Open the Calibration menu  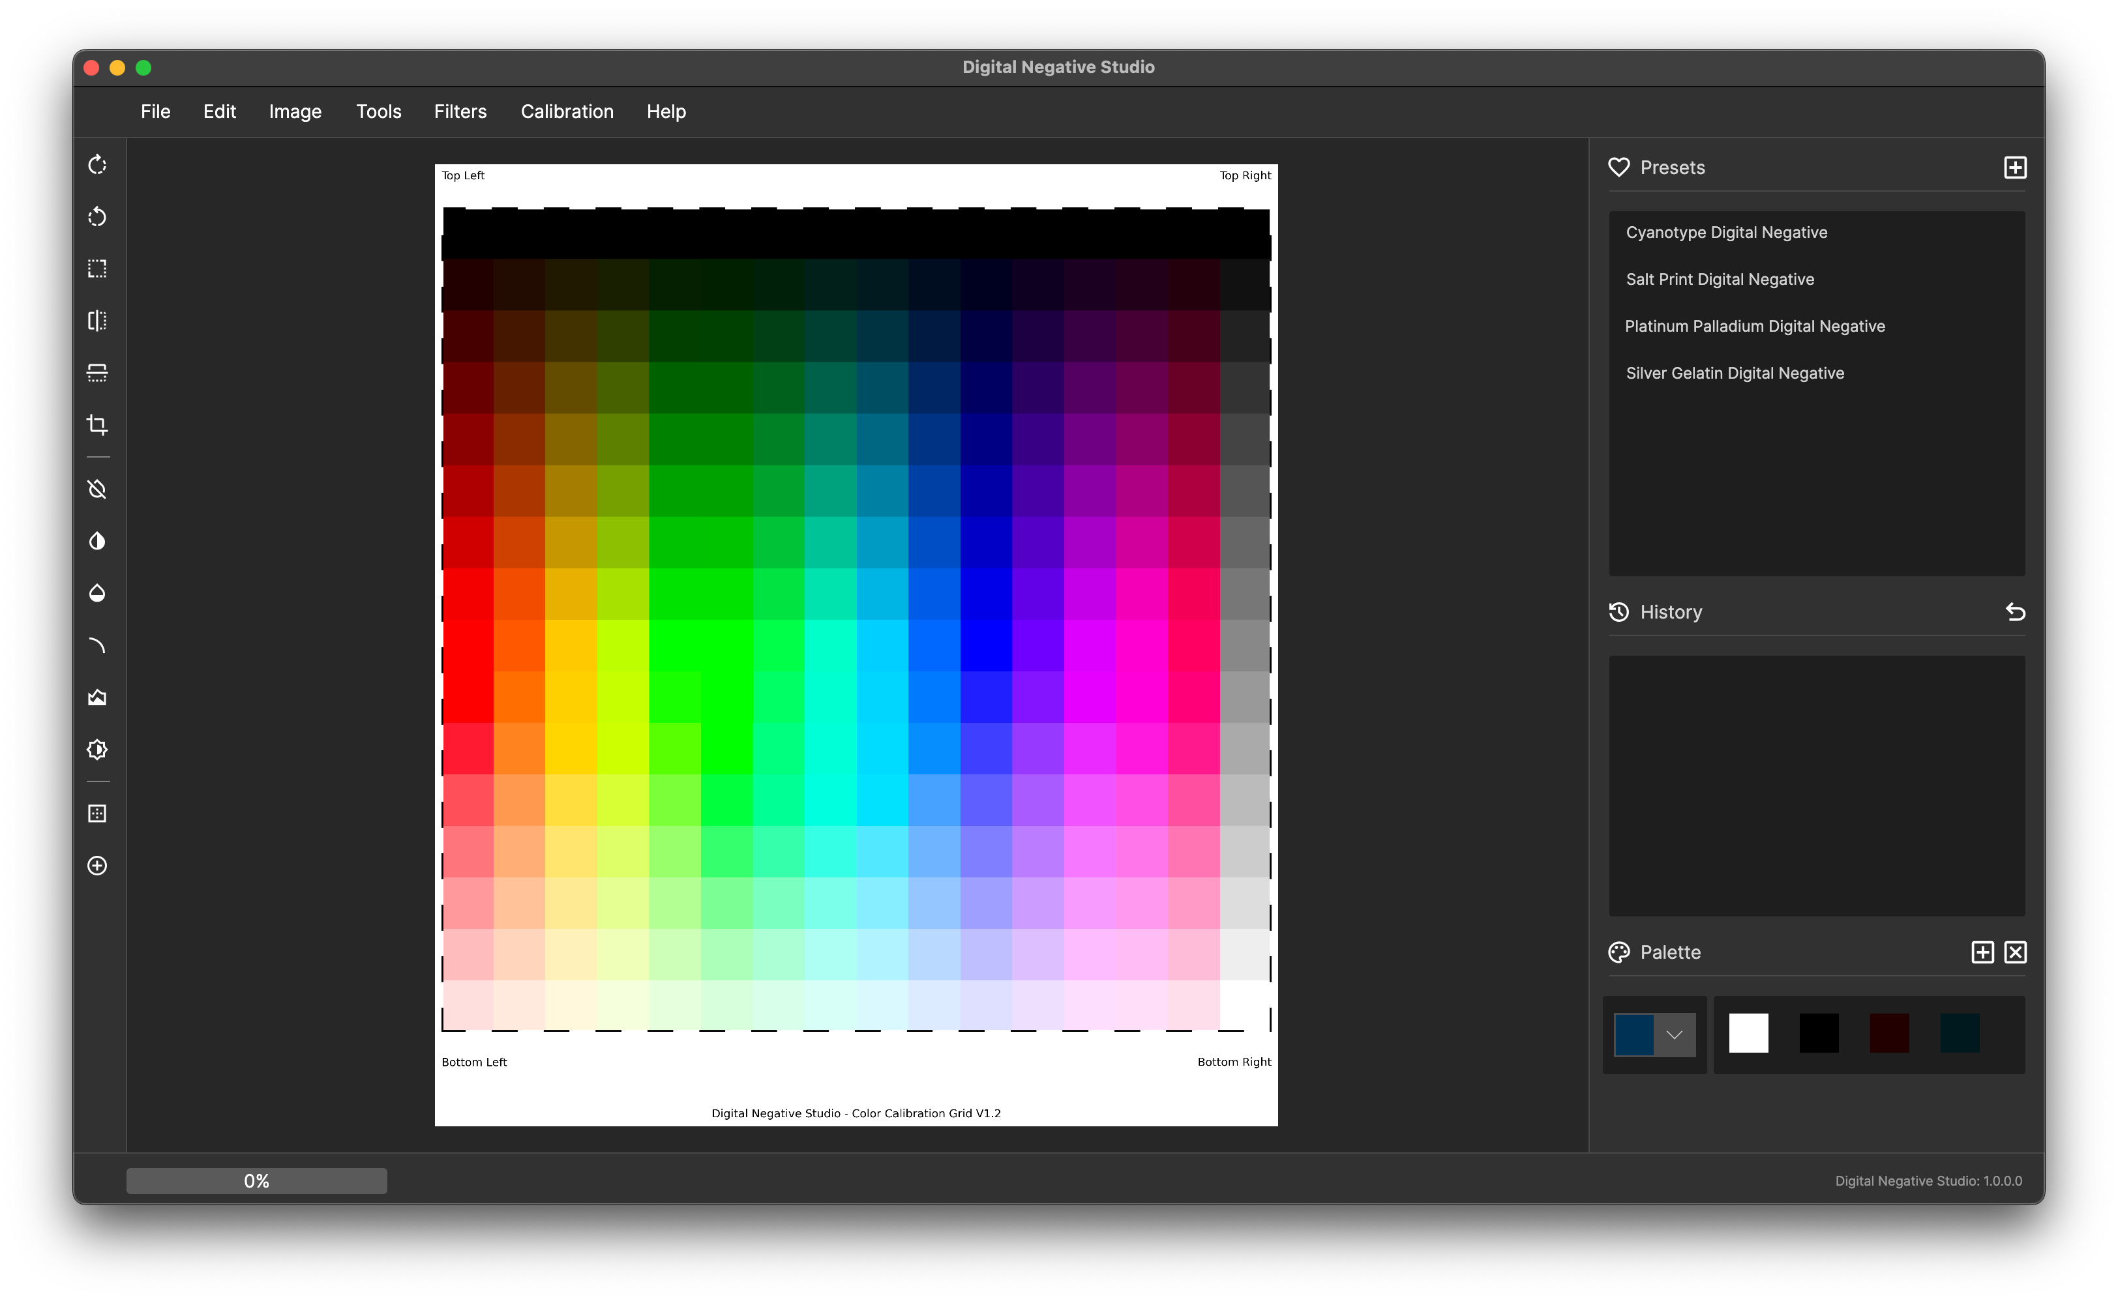[x=567, y=110]
